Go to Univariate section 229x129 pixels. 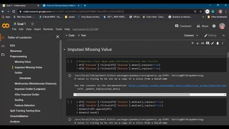(25, 78)
